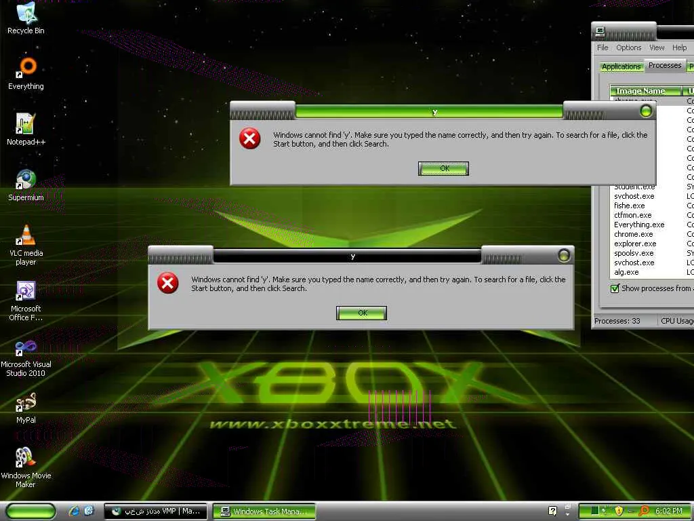Select the VLC media player shortcut
Image resolution: width=694 pixels, height=521 pixels.
(26, 244)
